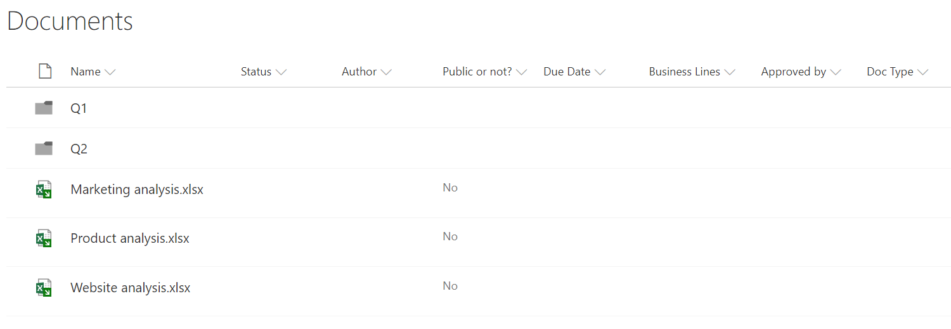Screen dimensions: 951x329
Task: Click the Q2 folder icon
Action: (x=44, y=149)
